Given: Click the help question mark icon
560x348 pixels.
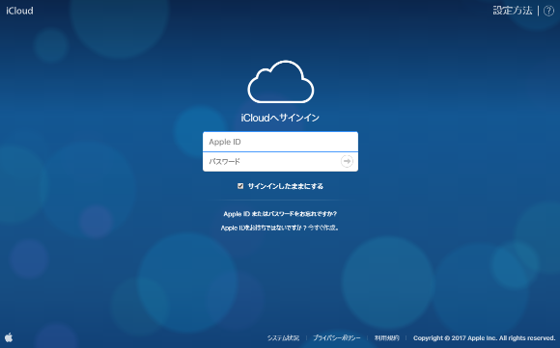Looking at the screenshot, I should point(549,11).
